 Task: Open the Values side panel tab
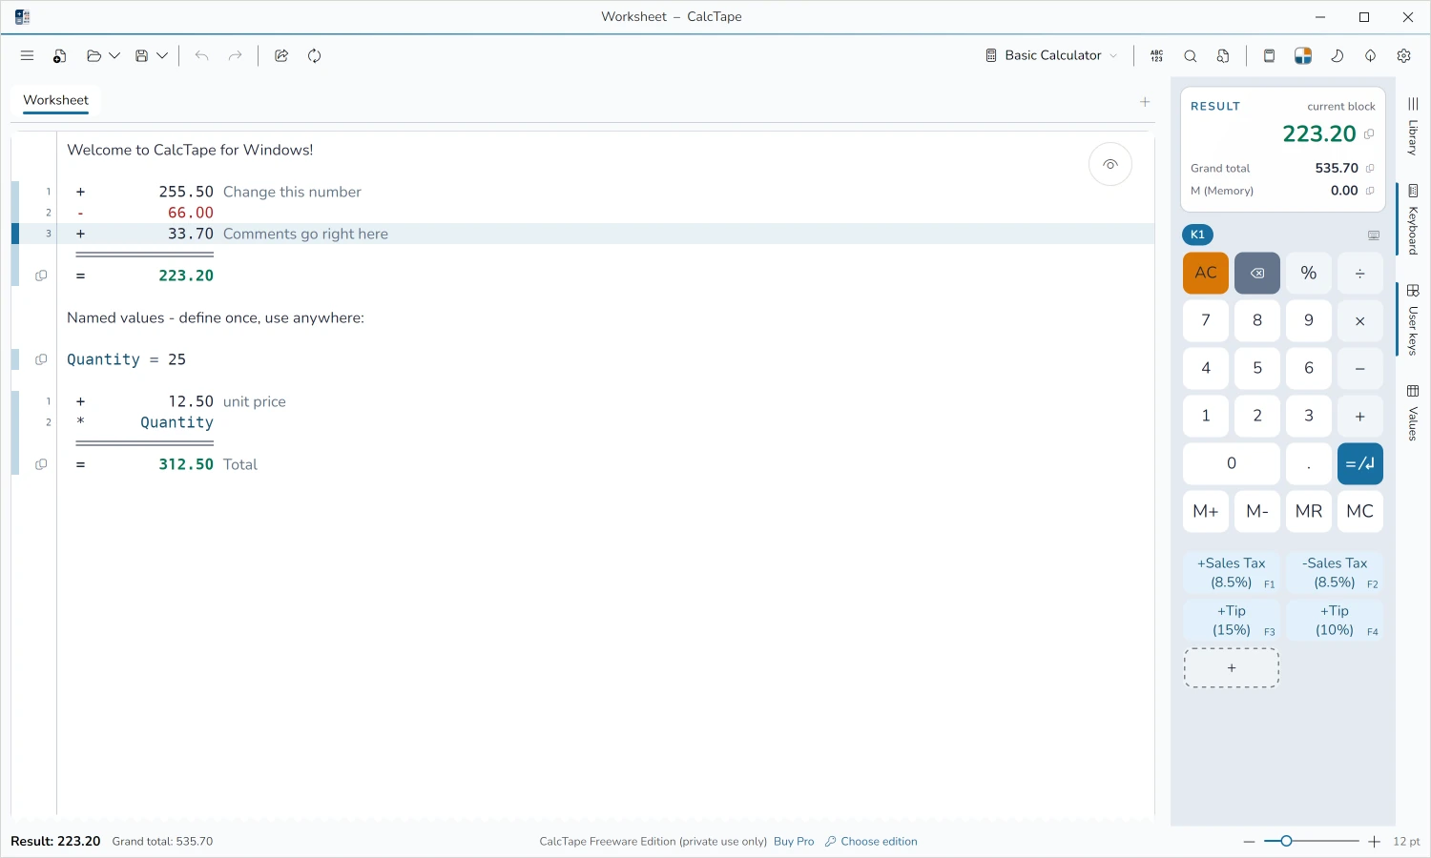[1413, 413]
